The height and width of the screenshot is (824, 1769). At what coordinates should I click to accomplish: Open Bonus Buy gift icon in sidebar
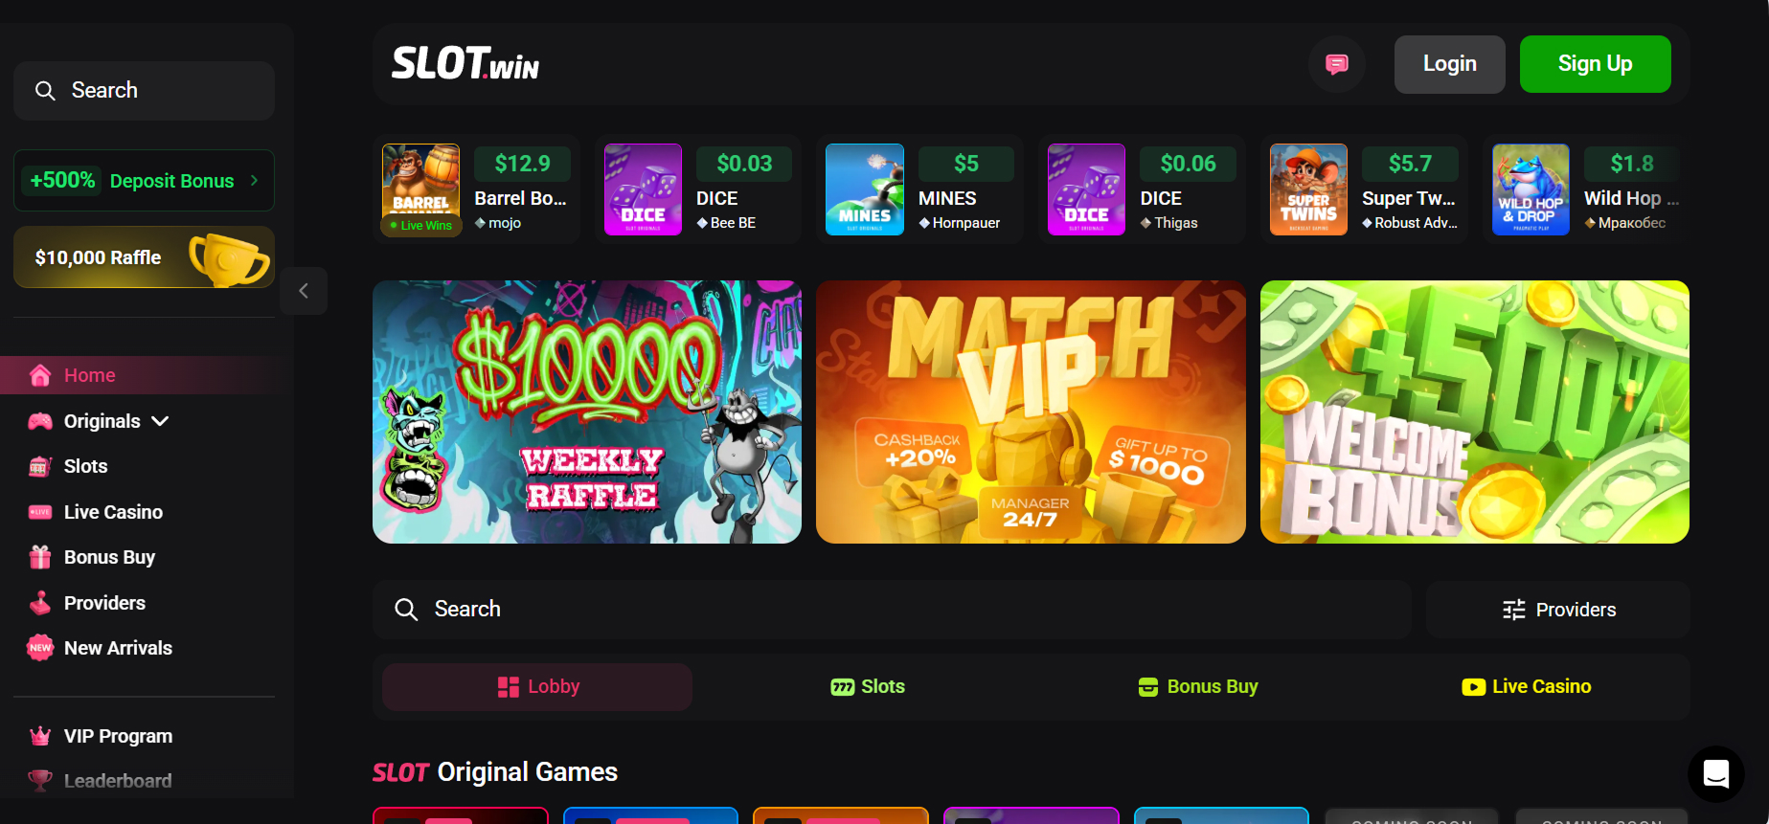40,557
